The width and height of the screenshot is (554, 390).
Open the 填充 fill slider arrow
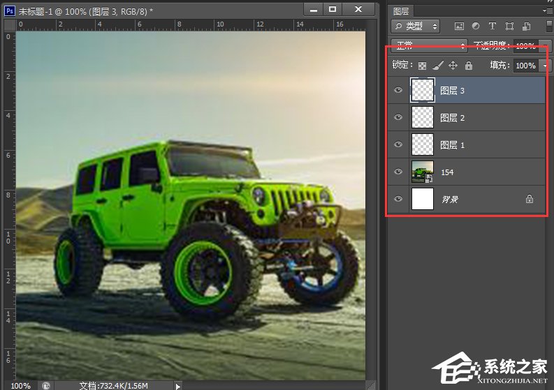(x=544, y=66)
